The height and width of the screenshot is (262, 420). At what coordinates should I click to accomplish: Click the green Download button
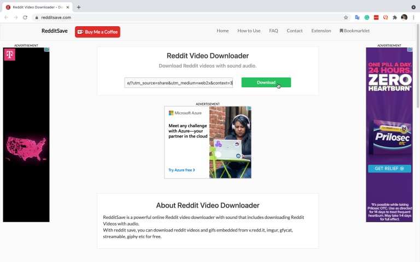(266, 82)
